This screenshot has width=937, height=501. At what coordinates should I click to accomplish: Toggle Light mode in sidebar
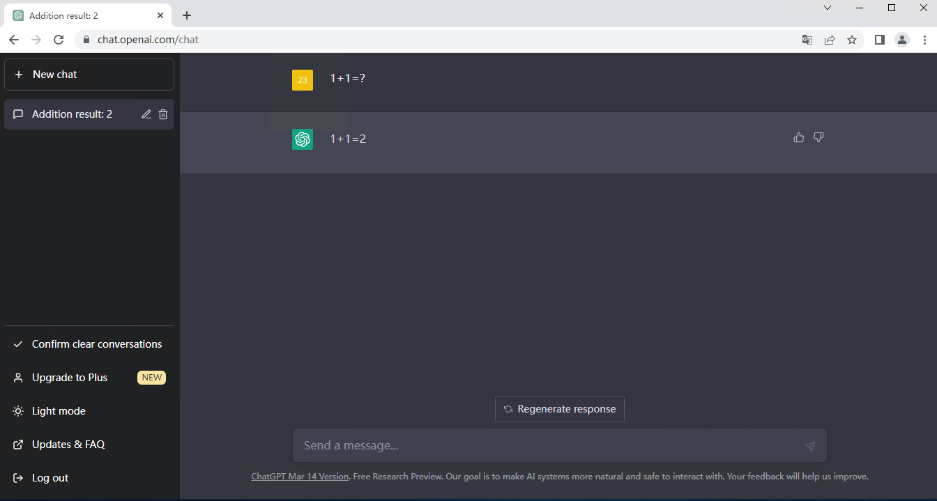click(x=59, y=411)
